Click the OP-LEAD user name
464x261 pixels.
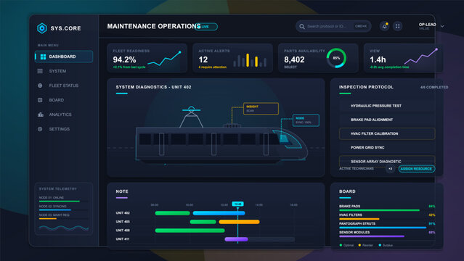(427, 25)
